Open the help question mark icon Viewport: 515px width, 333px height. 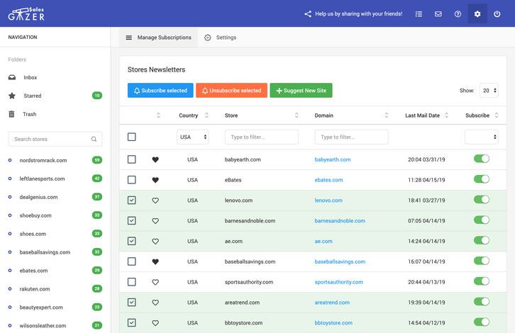click(458, 13)
